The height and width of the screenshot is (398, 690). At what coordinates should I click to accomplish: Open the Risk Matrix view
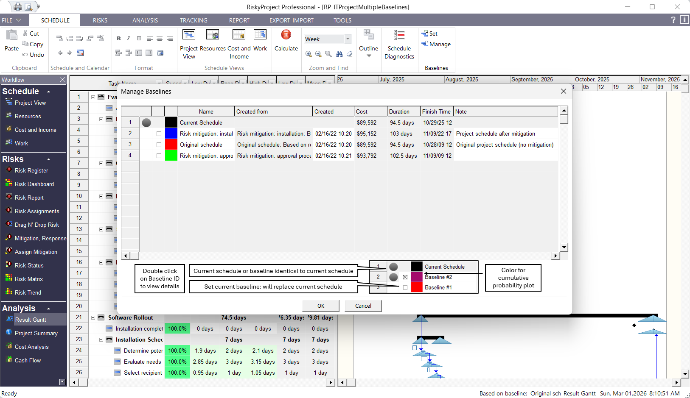click(x=29, y=279)
